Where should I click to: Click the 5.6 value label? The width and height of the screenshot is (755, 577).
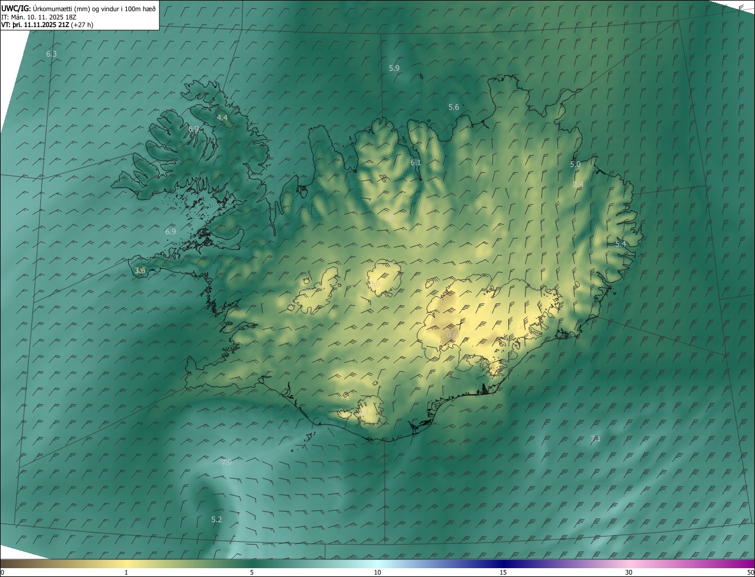tap(454, 107)
